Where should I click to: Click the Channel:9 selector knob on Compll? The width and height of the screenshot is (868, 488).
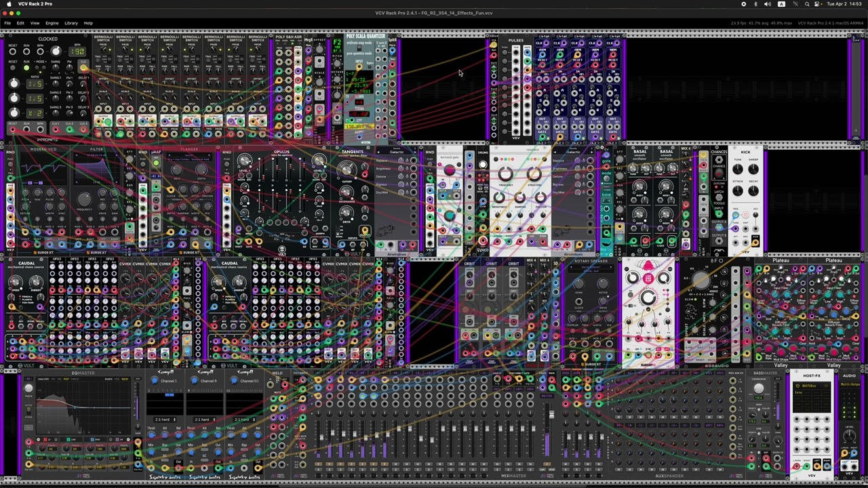(x=194, y=380)
